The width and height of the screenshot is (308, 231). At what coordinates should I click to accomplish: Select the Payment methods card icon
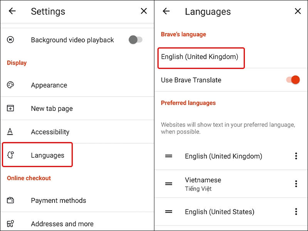[10, 201]
